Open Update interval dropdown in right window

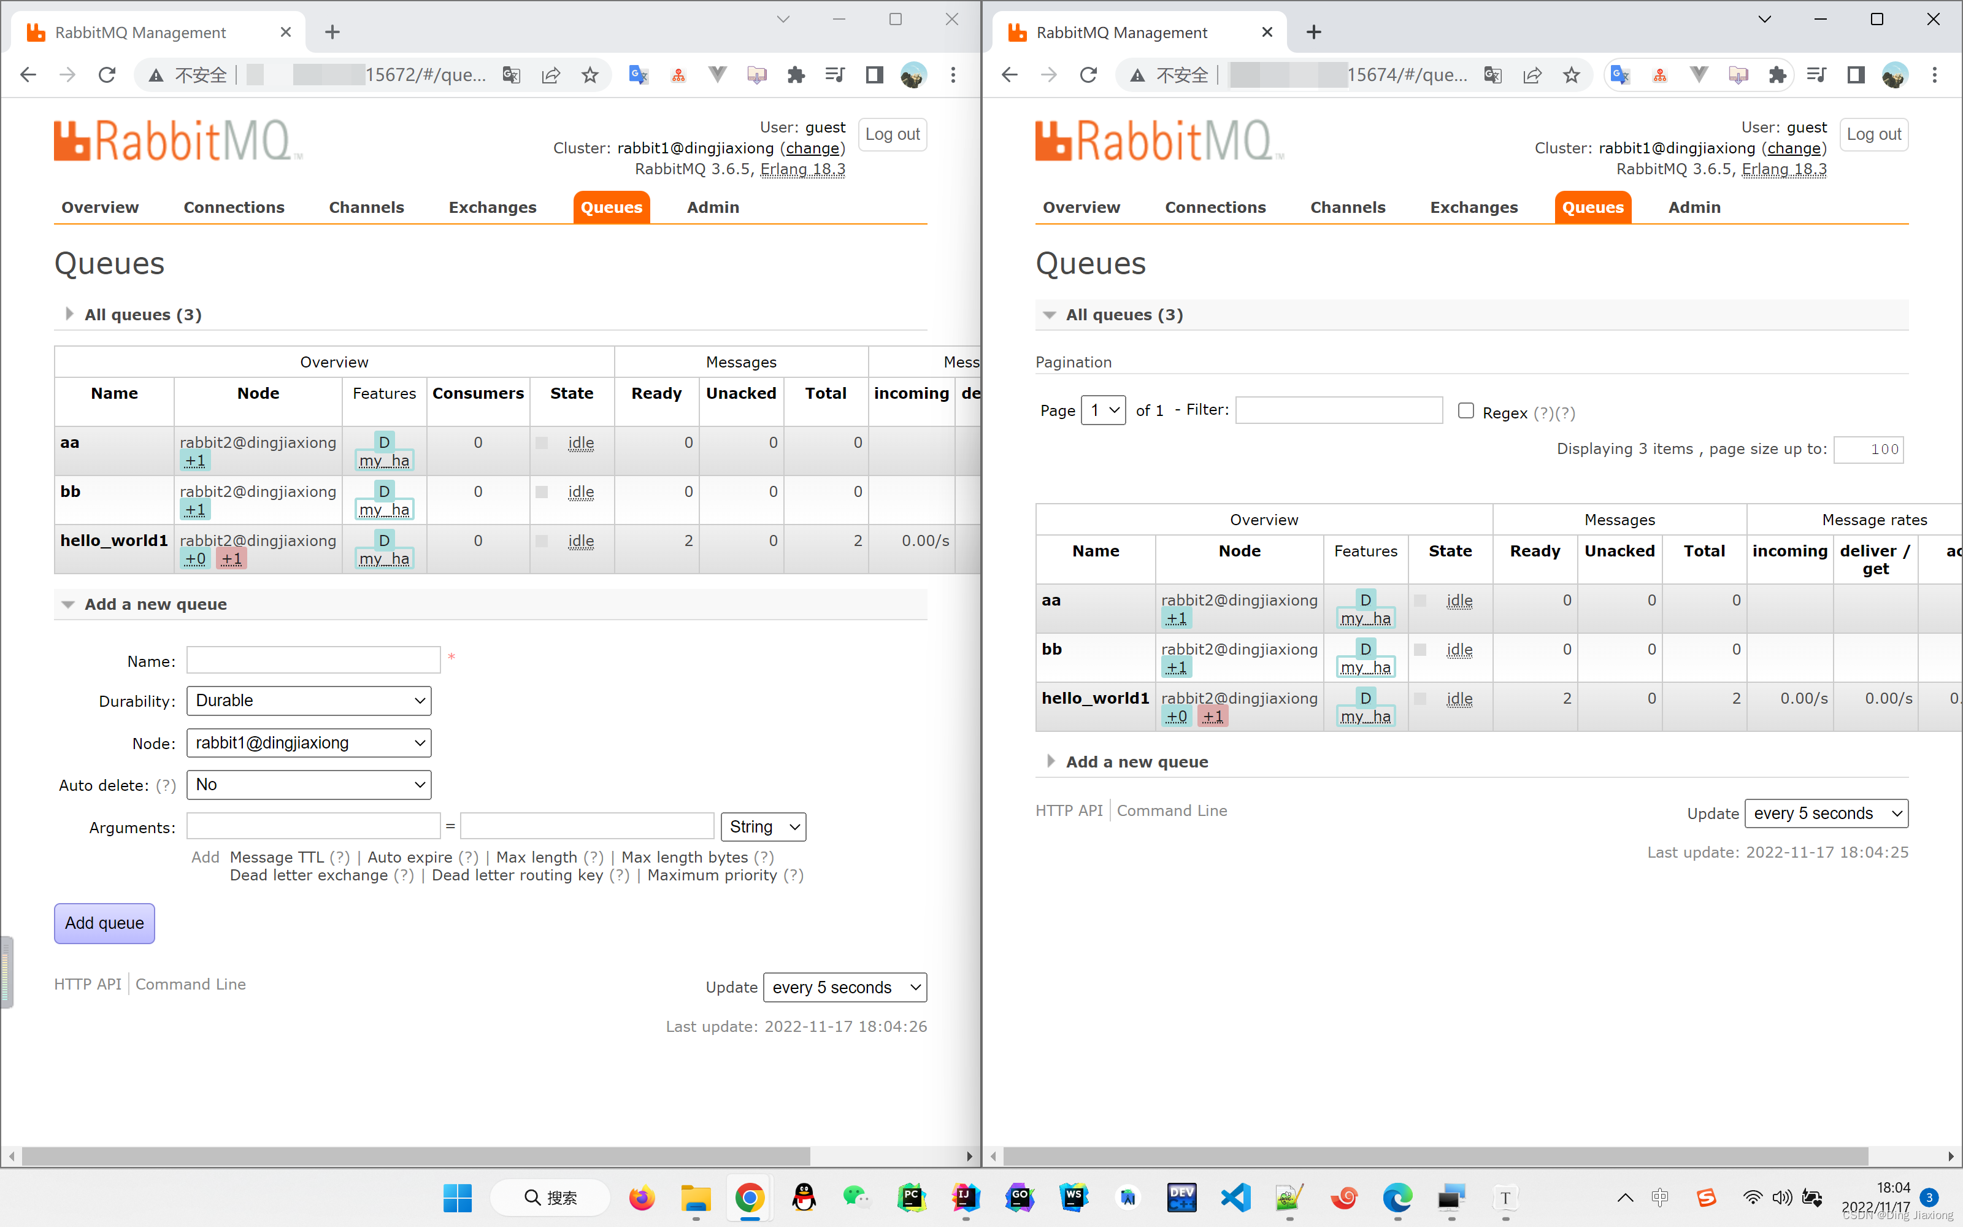tap(1827, 814)
